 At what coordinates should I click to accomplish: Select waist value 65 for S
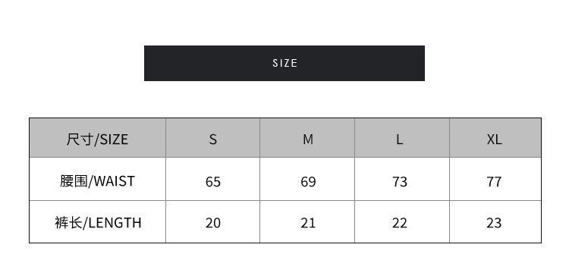213,181
